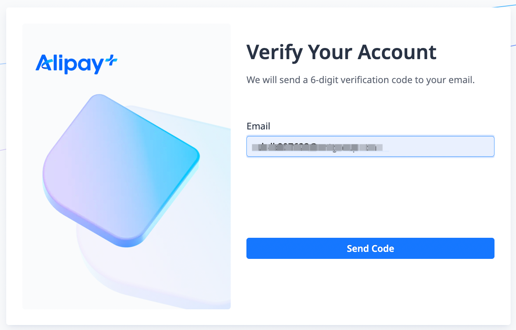This screenshot has height=330, width=516.
Task: Click the word "Account" in the heading
Action: pyautogui.click(x=397, y=52)
